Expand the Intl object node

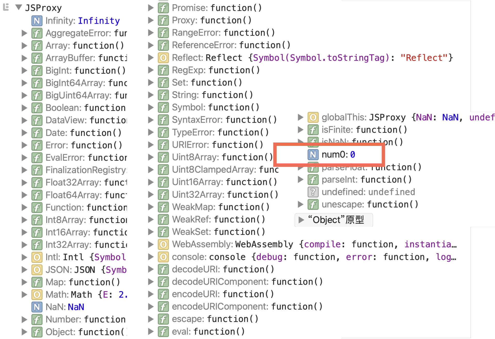coord(24,257)
